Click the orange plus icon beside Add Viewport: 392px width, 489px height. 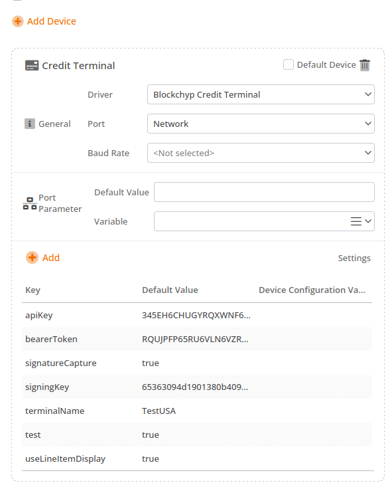click(x=32, y=258)
